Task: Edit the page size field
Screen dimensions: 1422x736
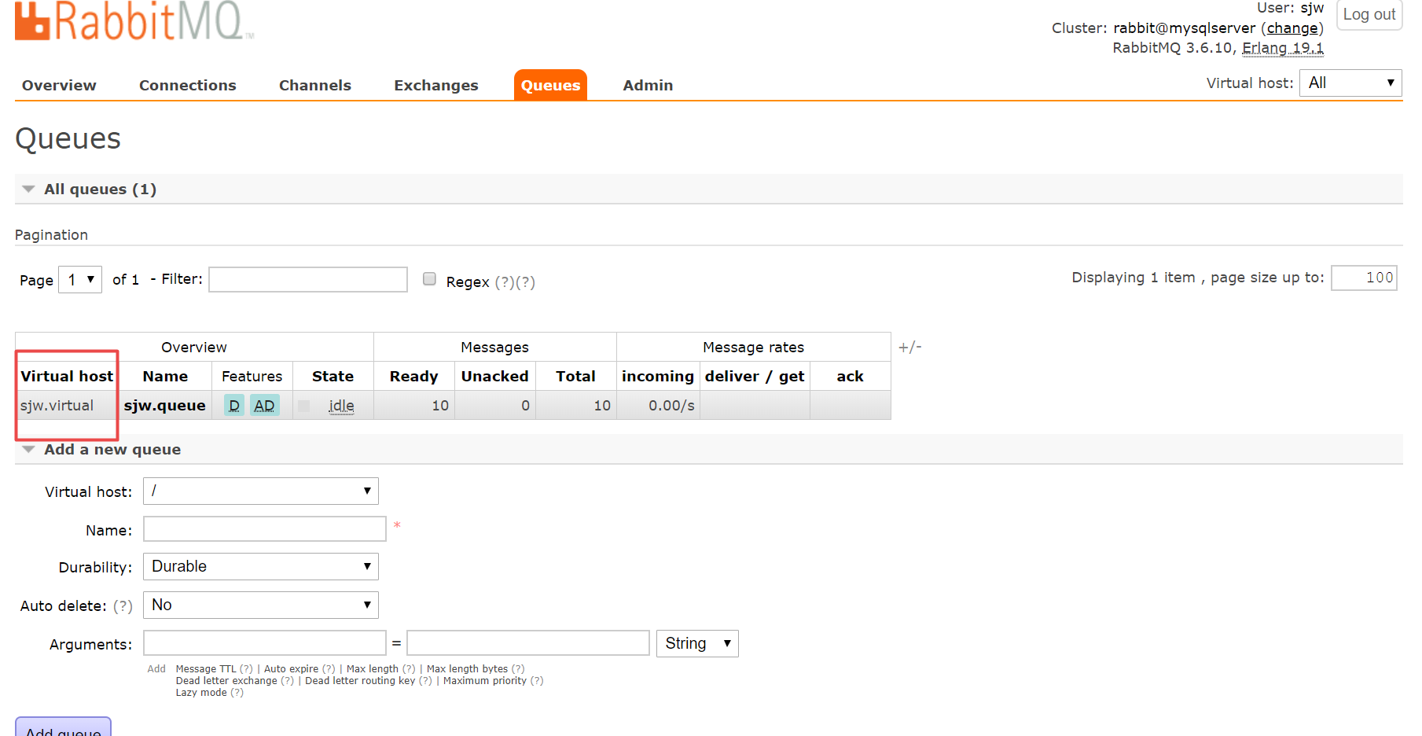Action: point(1364,278)
